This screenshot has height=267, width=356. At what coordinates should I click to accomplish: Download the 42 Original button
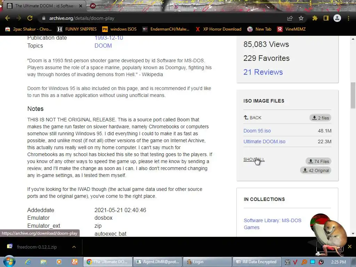316,170
